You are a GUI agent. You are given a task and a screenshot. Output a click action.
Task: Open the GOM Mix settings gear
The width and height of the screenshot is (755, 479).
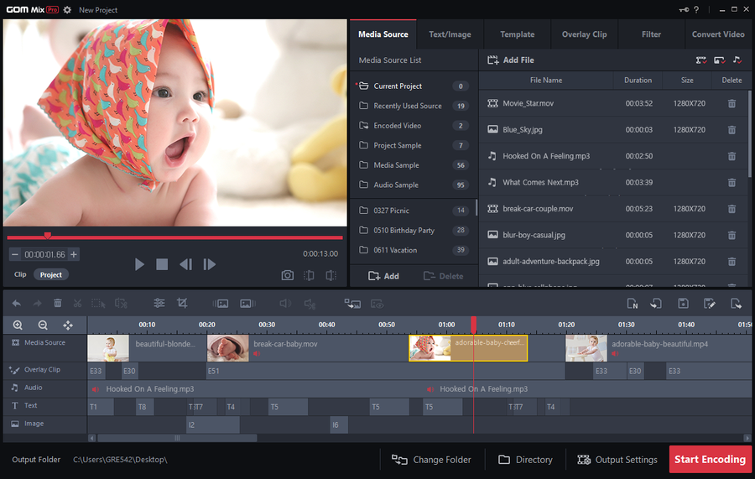67,10
